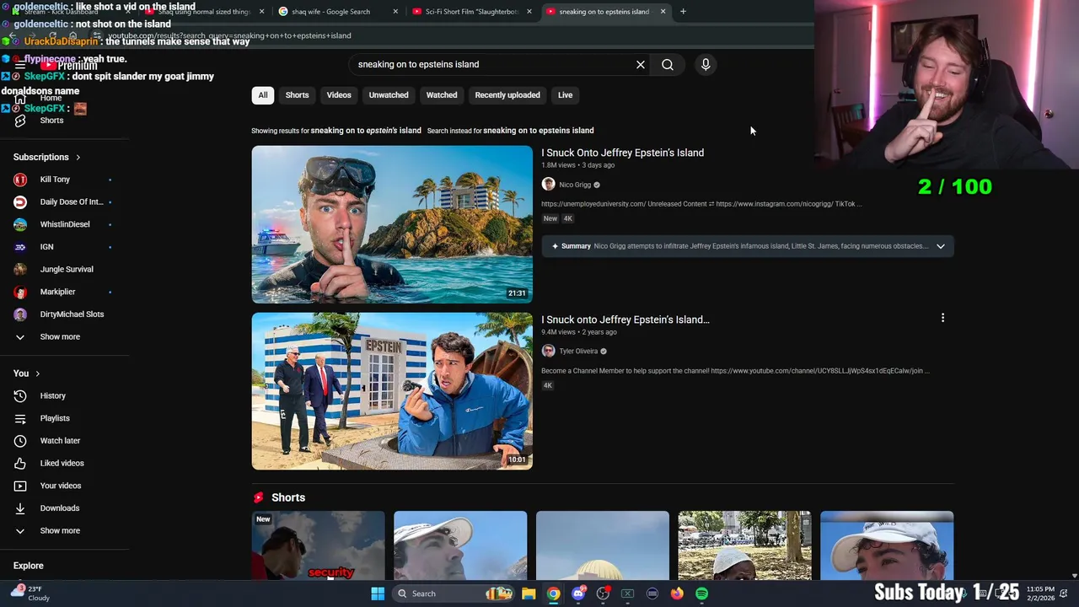Switch to Chrome in the taskbar

pyautogui.click(x=553, y=594)
